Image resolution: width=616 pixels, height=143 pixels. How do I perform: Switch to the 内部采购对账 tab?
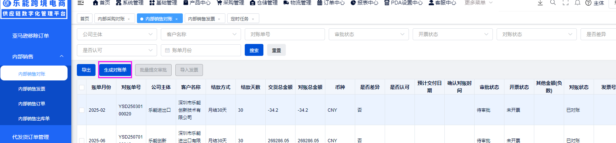[x=111, y=19]
